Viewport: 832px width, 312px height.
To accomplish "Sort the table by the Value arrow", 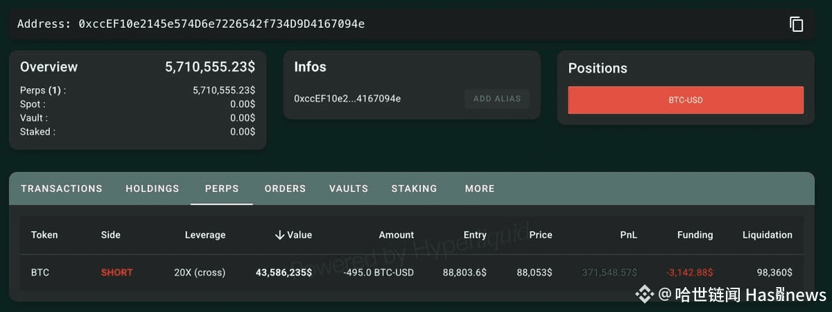I will point(280,235).
